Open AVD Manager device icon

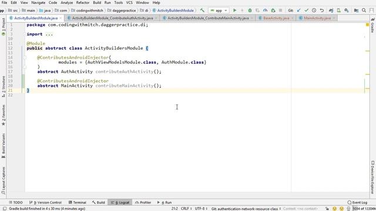339,11
